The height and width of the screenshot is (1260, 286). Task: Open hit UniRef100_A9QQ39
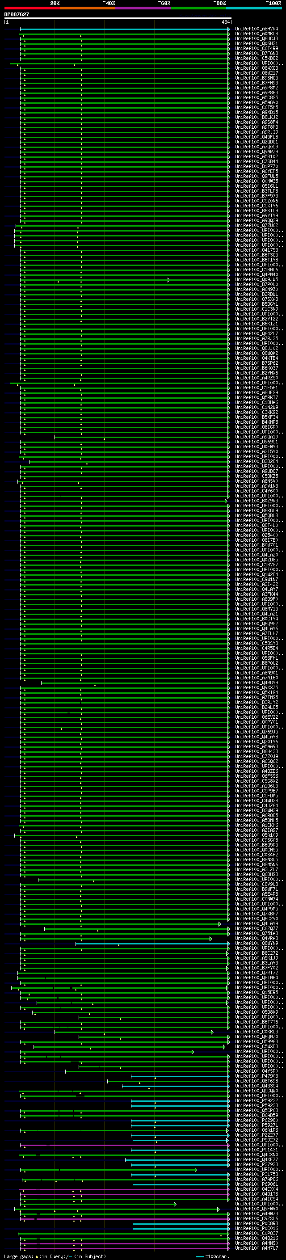coord(256,220)
